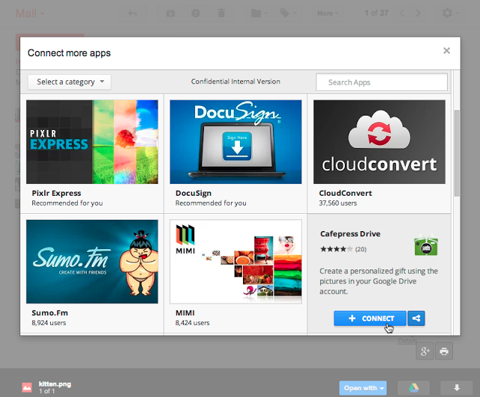
Task: Click the 37,560 users text
Action: (338, 203)
